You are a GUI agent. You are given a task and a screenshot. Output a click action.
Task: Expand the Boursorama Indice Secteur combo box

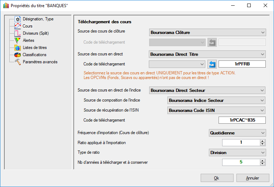[x=216, y=100]
